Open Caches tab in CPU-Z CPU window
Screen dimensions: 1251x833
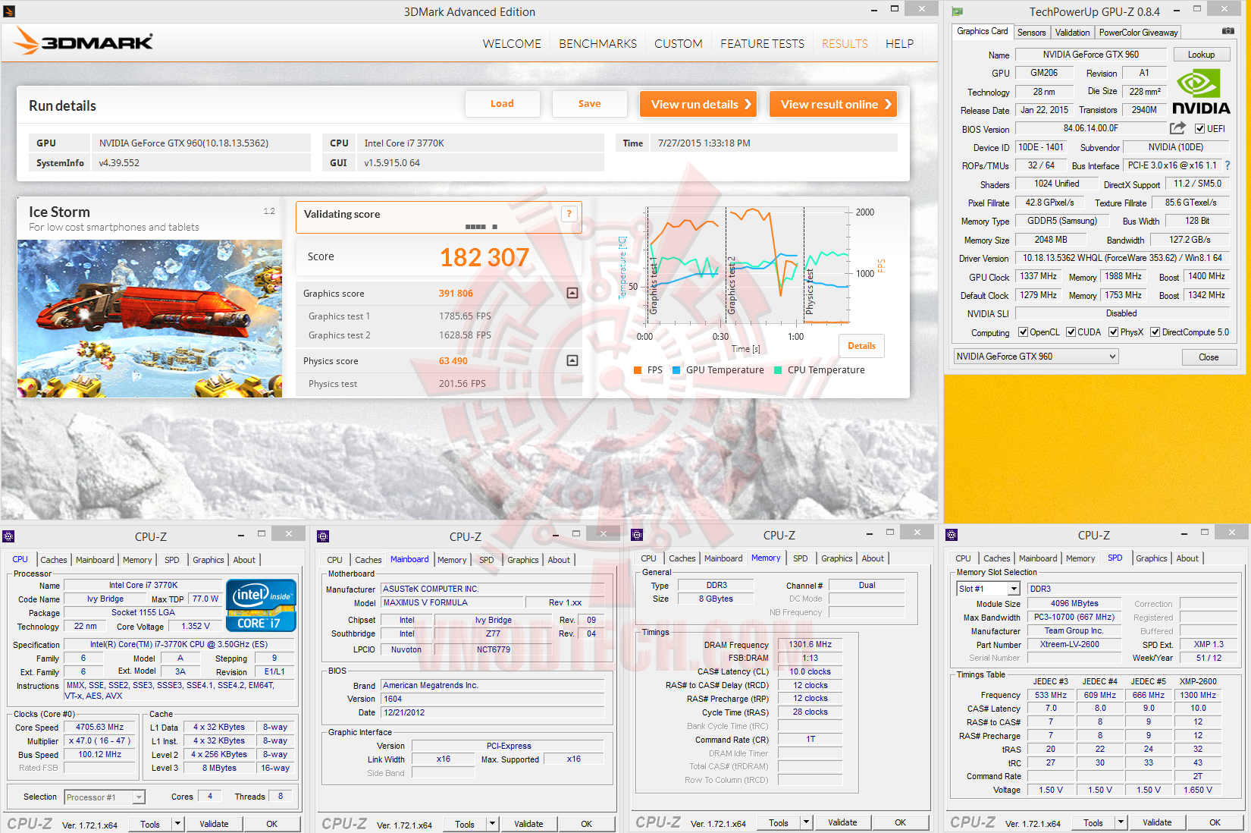[x=54, y=560]
